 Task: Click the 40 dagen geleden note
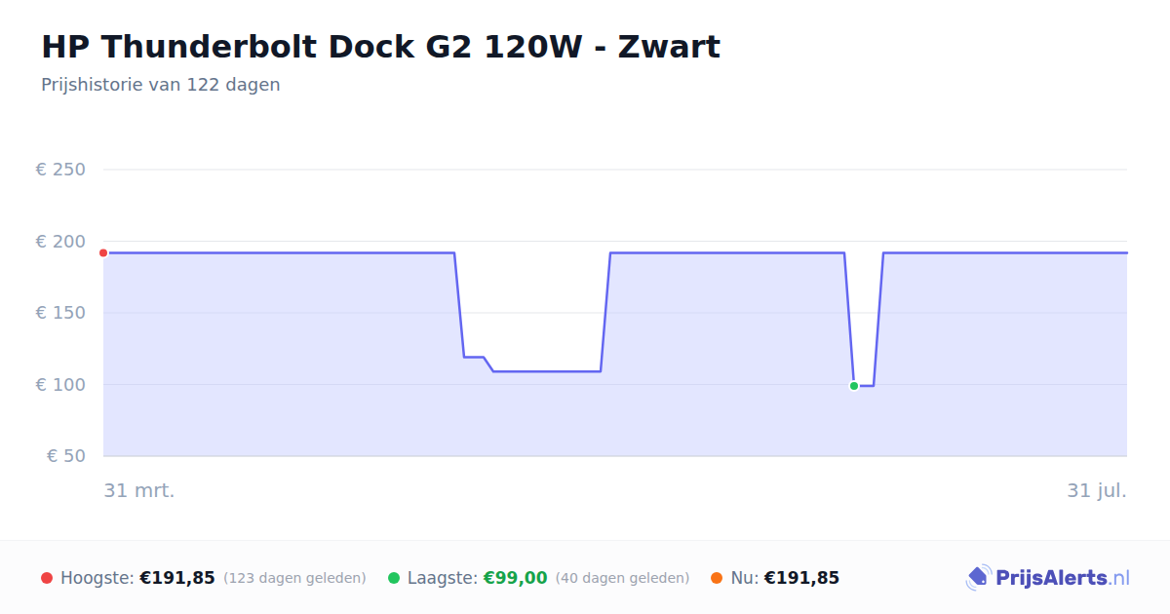(622, 578)
